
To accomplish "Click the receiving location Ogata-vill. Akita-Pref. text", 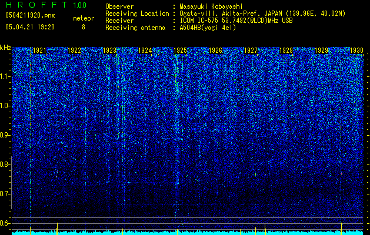I will coord(262,14).
